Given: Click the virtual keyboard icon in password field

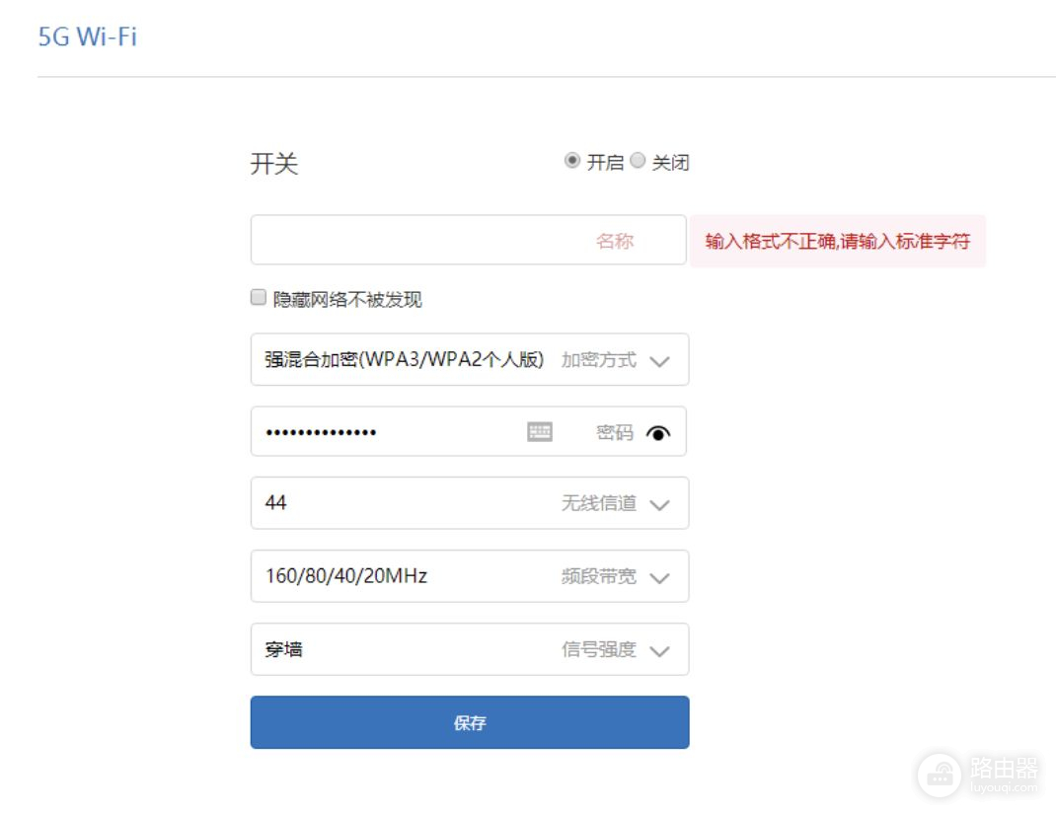Looking at the screenshot, I should click(540, 431).
